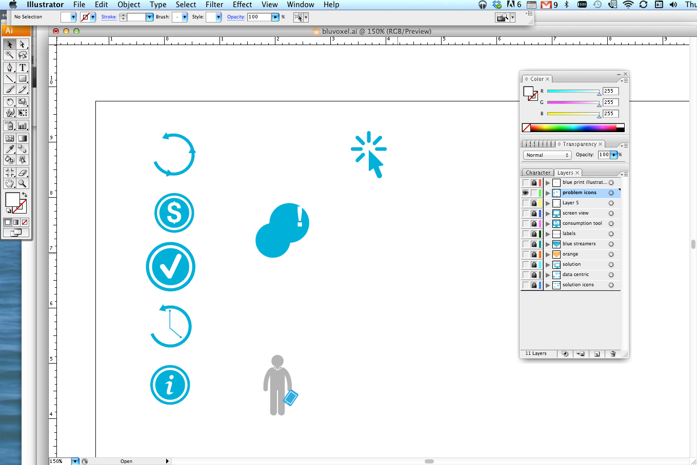Switch to the Character tab
The image size is (697, 465).
pyautogui.click(x=538, y=173)
